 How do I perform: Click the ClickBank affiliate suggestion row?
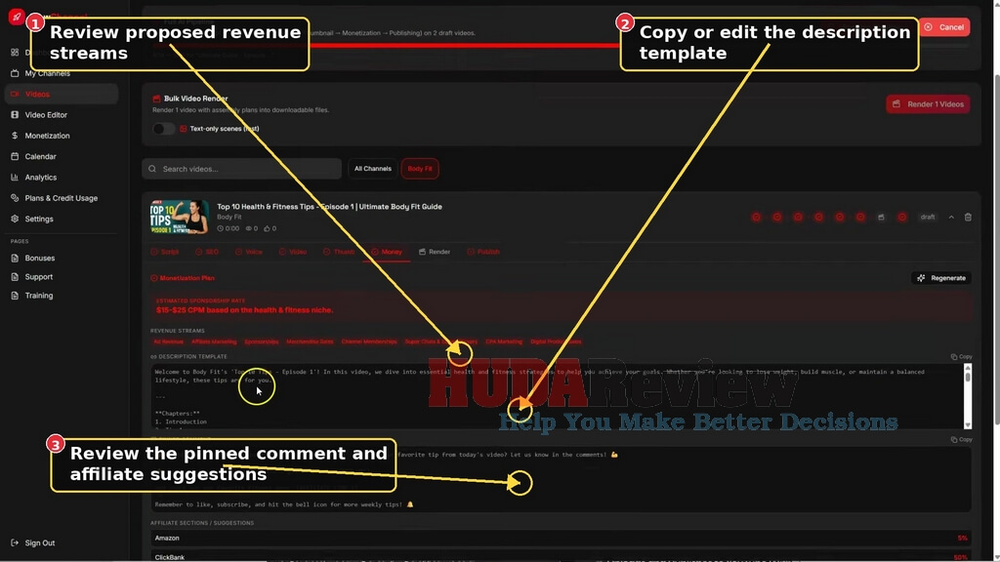[561, 557]
